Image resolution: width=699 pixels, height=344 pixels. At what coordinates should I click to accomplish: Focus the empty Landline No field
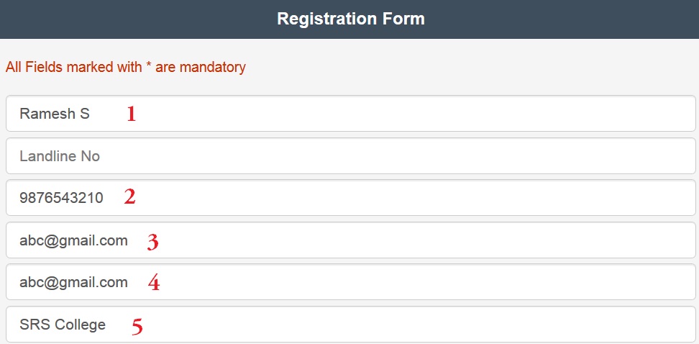[350, 156]
